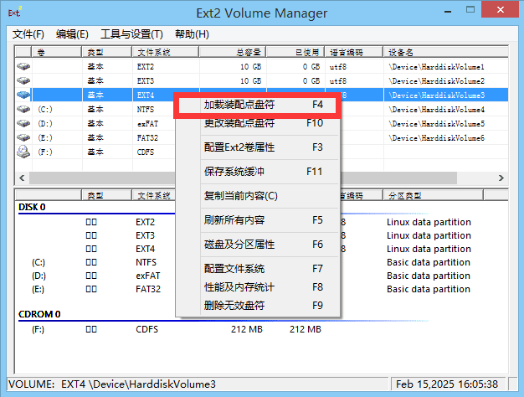Select the CDFS row under CDROM 0

[x=261, y=329]
